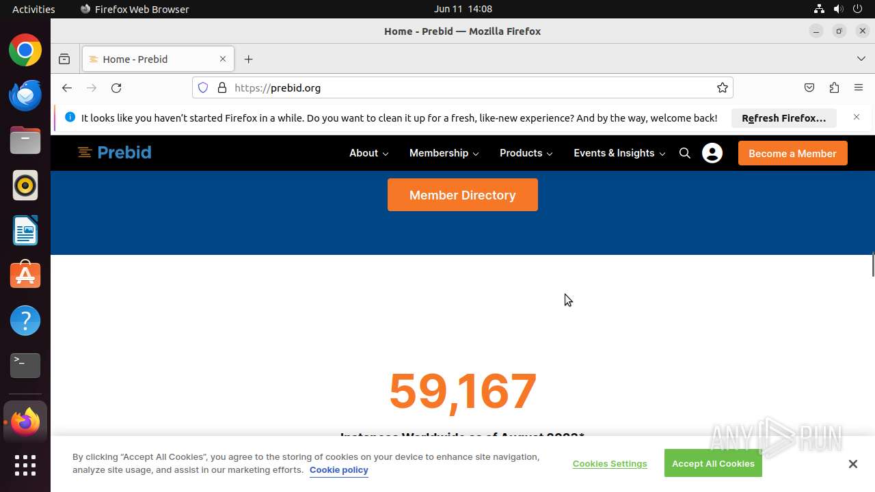Click the Firefox icon in dock

coord(25,422)
